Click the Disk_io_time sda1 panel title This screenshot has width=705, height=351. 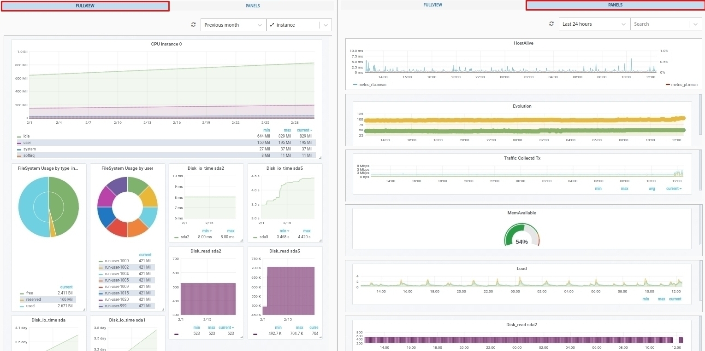(127, 320)
